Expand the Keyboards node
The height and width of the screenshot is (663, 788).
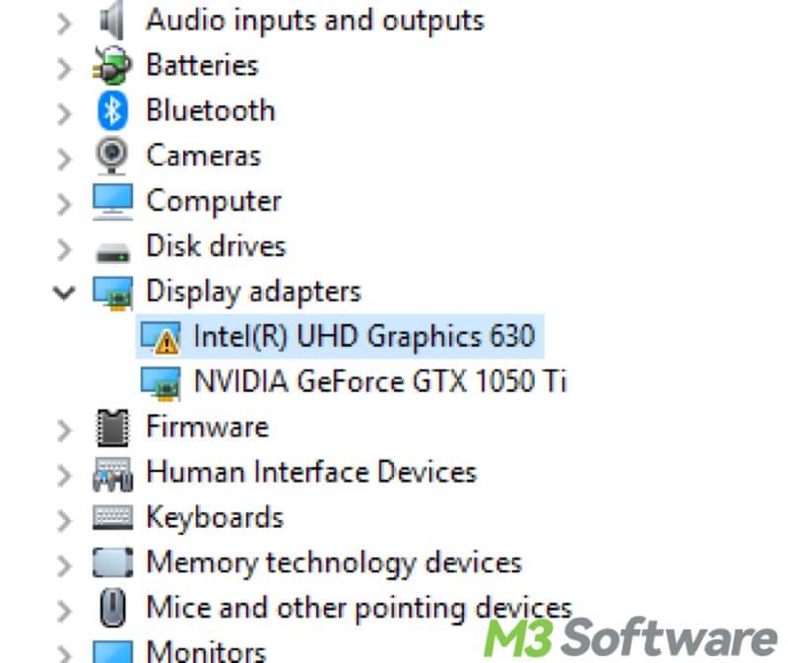pos(64,521)
